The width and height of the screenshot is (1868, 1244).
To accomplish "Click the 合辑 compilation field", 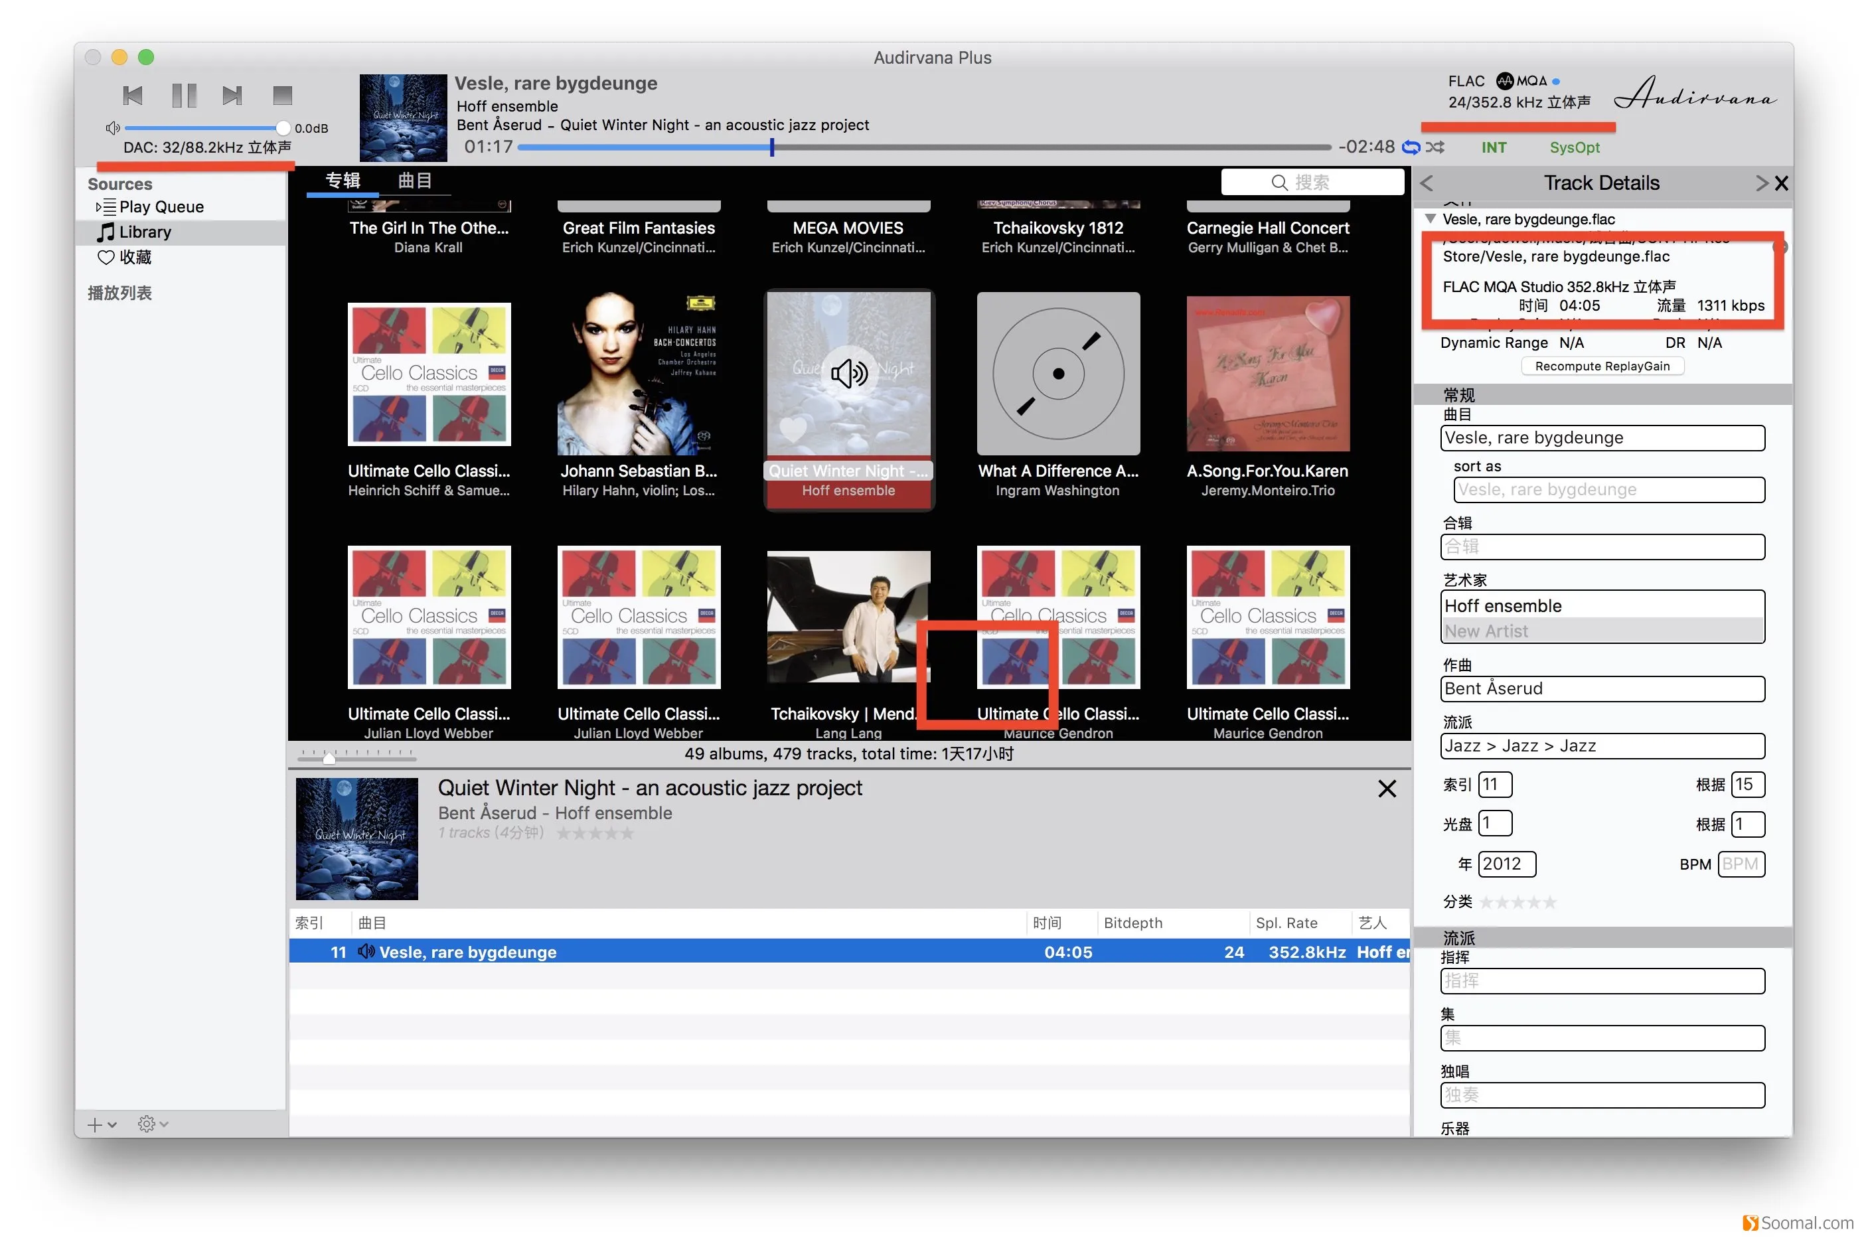I will (1602, 546).
